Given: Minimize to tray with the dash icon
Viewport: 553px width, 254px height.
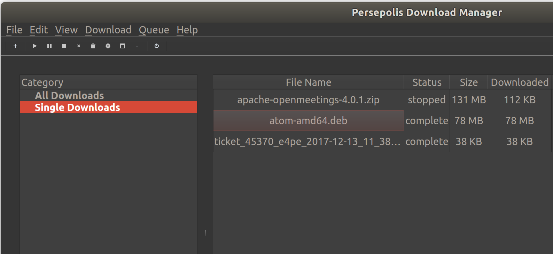Looking at the screenshot, I should tap(137, 46).
